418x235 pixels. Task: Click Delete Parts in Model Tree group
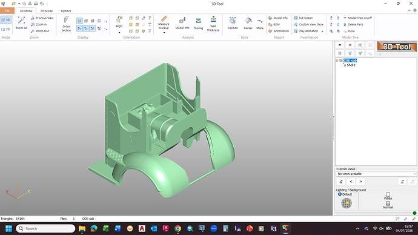tap(353, 24)
